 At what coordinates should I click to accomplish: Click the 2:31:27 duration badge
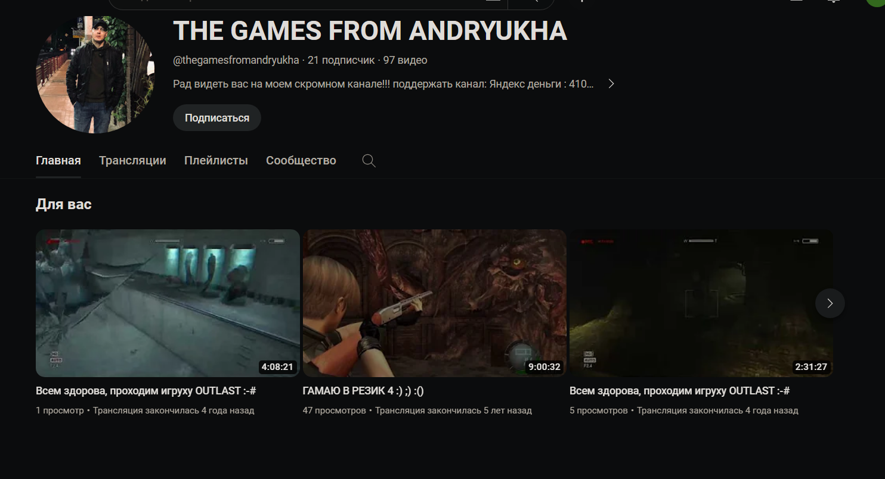(811, 367)
